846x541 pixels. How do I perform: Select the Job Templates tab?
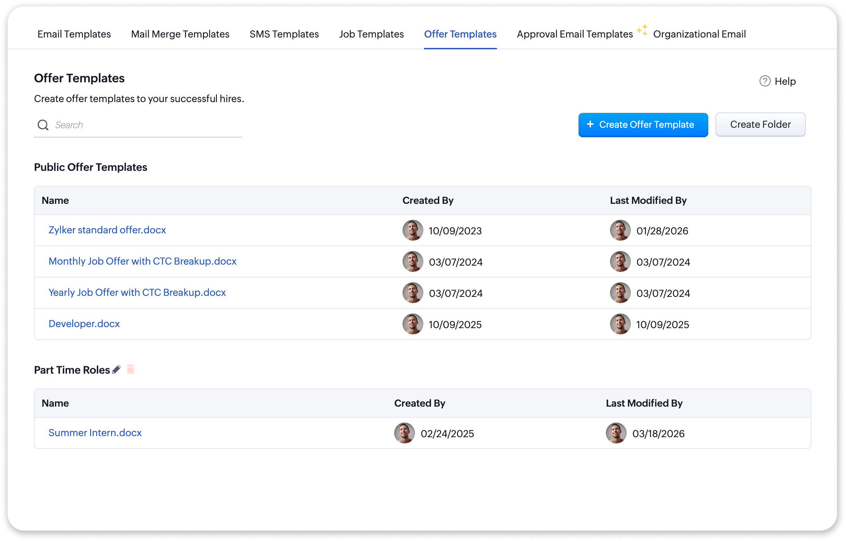(x=371, y=34)
